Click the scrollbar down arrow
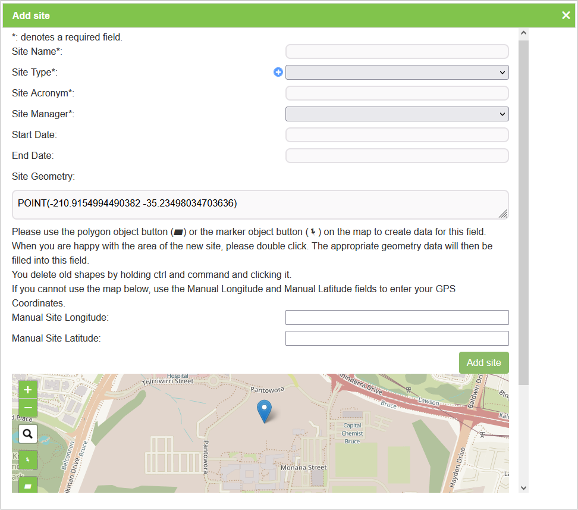Viewport: 578px width, 510px height. pyautogui.click(x=523, y=487)
